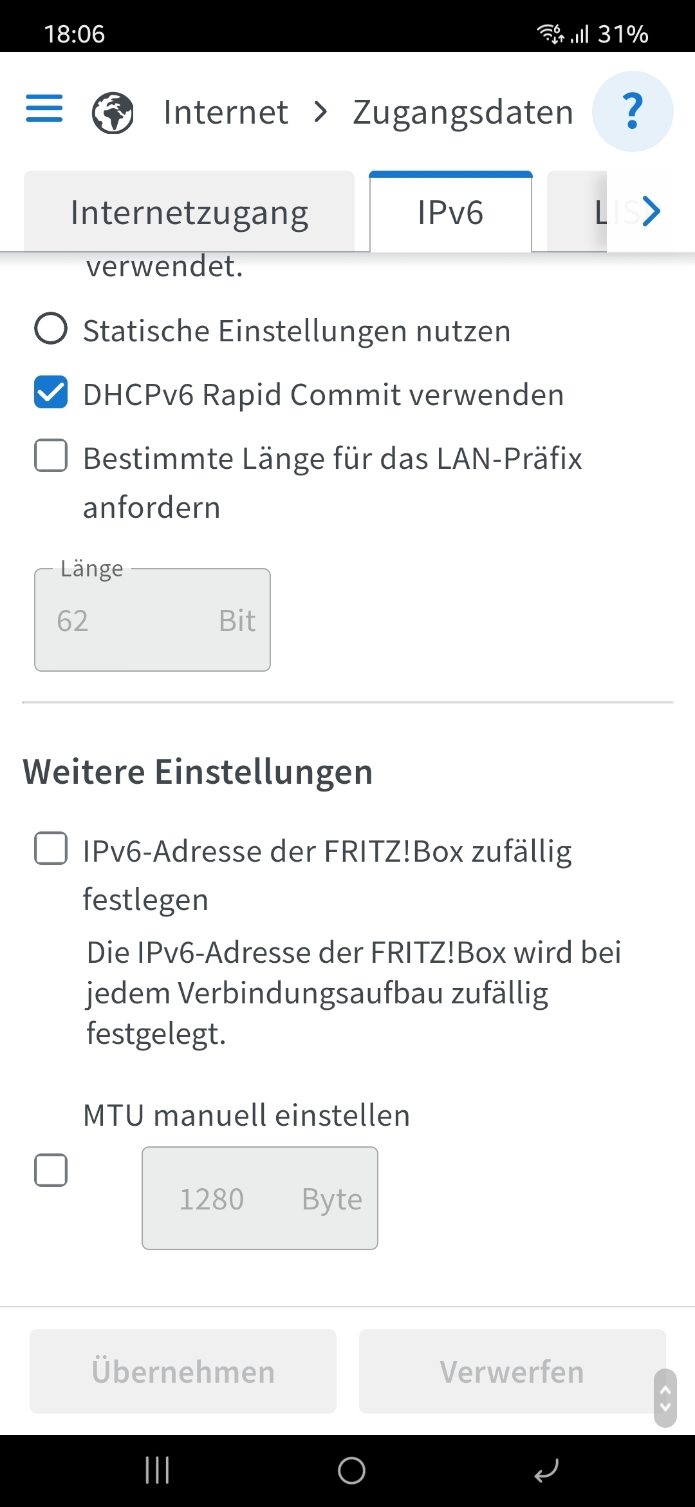Tap the Übernehmen button

pyautogui.click(x=183, y=1371)
